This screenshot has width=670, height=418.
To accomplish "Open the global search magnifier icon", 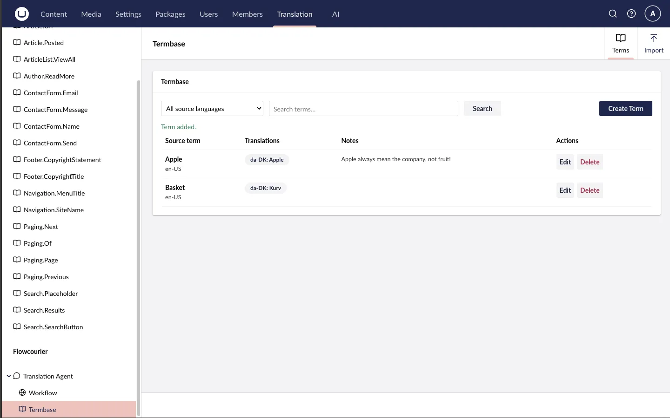I will (613, 14).
